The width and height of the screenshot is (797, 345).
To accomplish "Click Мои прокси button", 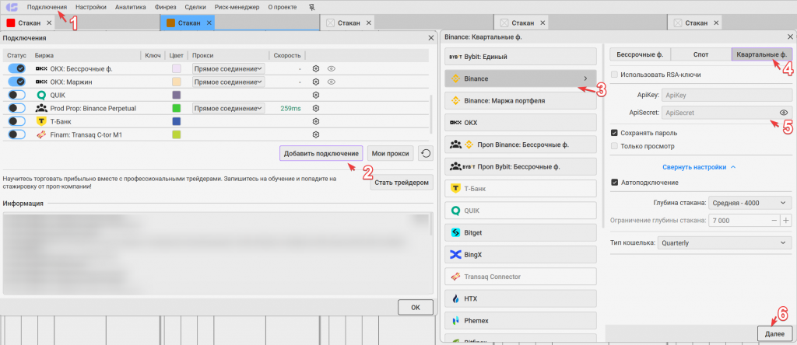I will click(391, 153).
